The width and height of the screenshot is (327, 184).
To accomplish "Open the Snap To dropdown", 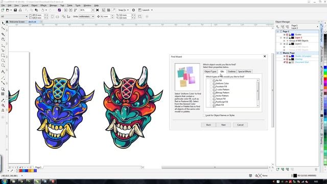I will point(128,10).
